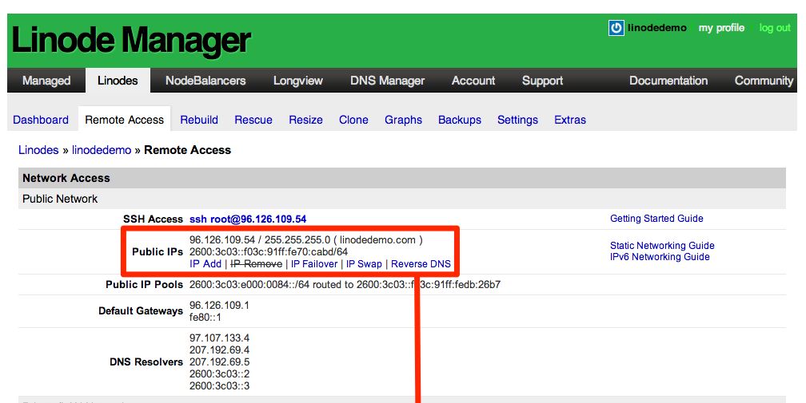Select DNS resolver 97.107.133.4
Viewport: 806px width, 403px height.
pos(219,338)
